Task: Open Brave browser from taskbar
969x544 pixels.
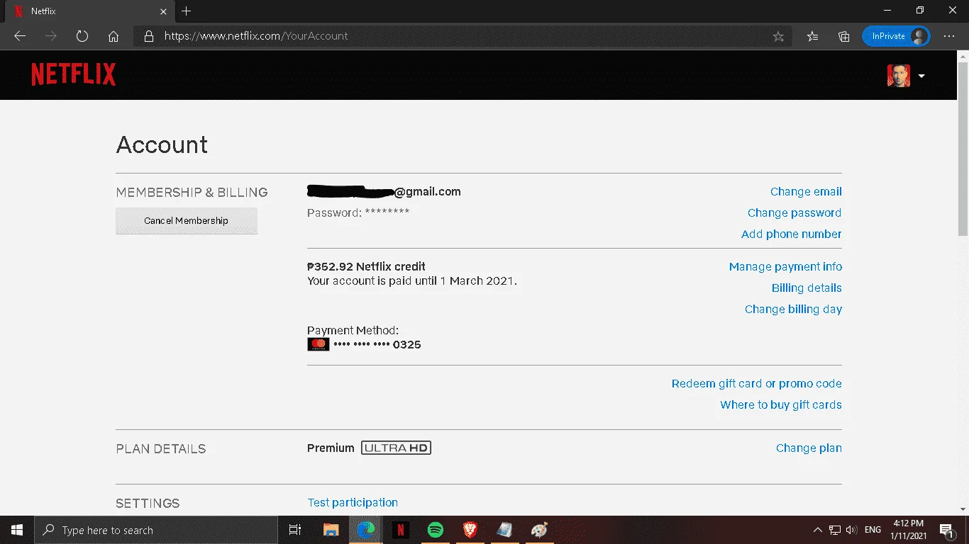Action: (470, 530)
